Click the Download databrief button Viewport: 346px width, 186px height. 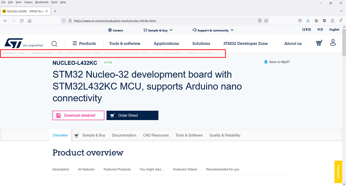[78, 116]
